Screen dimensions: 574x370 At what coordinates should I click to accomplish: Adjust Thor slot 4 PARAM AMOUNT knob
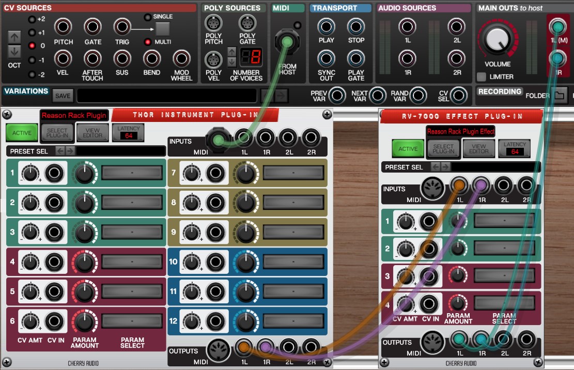(85, 262)
